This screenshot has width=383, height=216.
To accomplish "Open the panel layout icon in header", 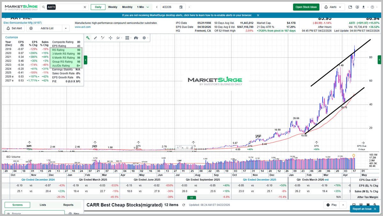I will pyautogui.click(x=350, y=7).
